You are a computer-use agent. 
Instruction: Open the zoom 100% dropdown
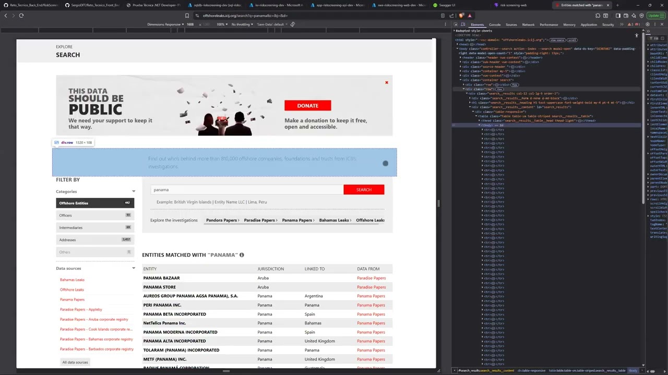[222, 24]
